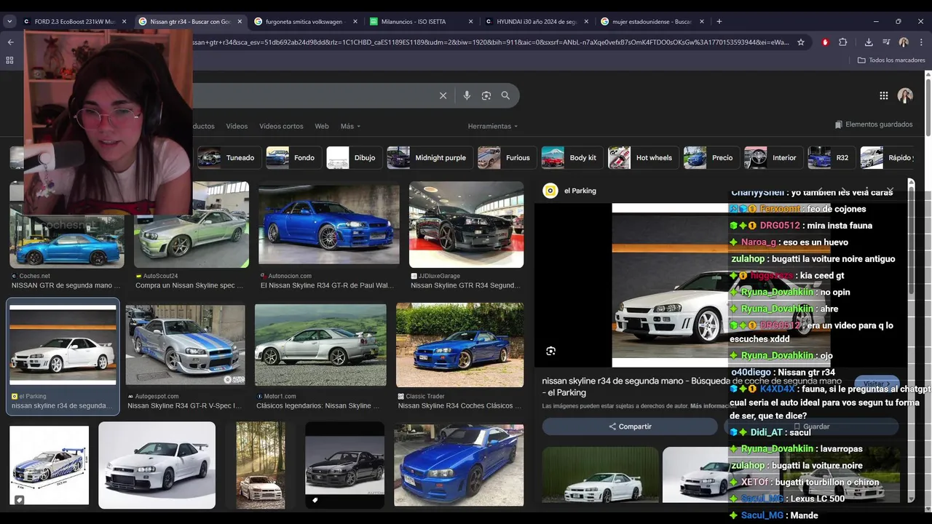Open Google account avatar on results page

[x=905, y=95]
